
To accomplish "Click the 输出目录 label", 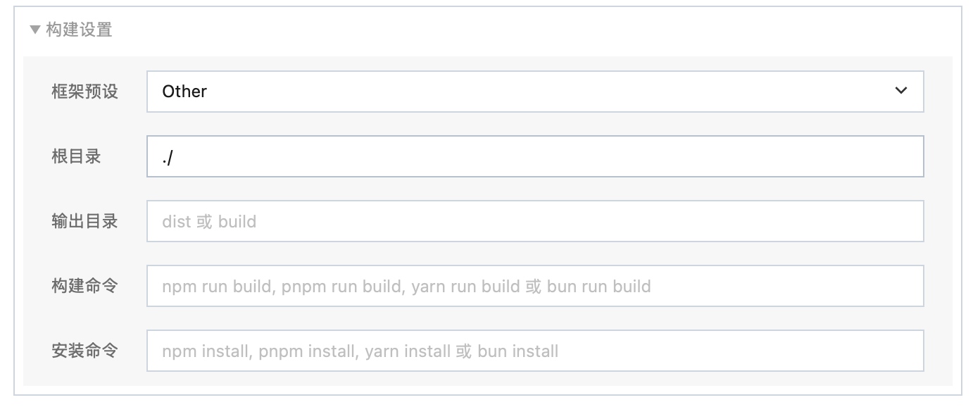I will coord(84,221).
